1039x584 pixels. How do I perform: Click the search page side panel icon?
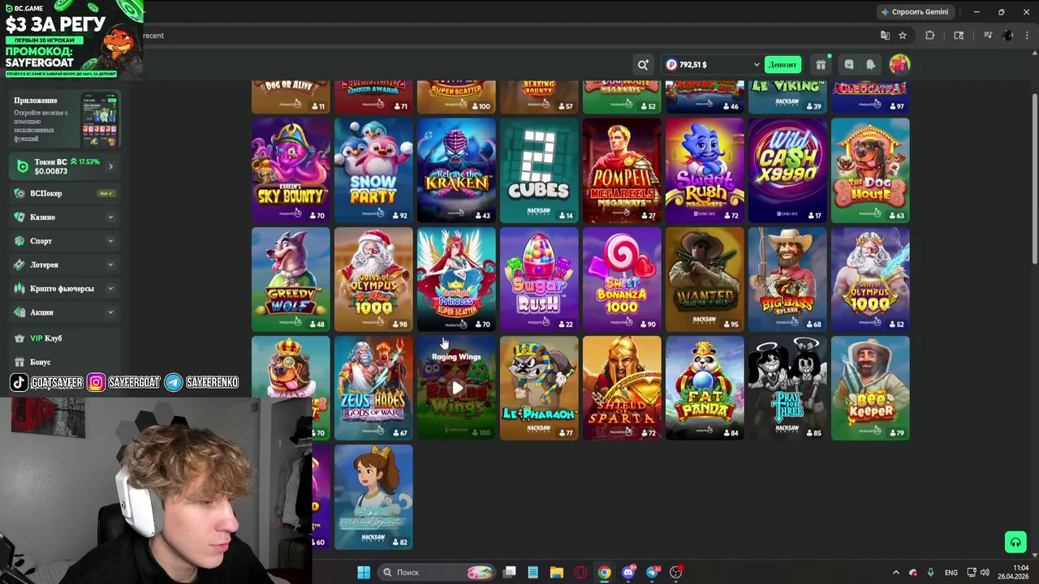click(959, 35)
